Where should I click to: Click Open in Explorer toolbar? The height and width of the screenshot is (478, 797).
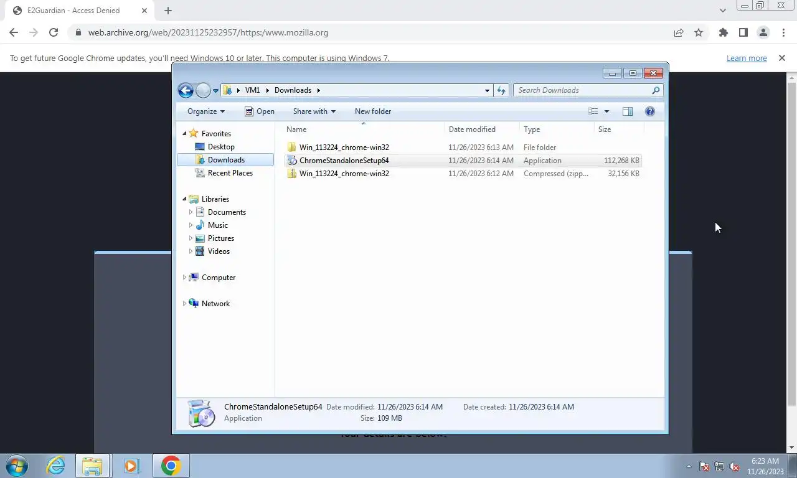coord(260,111)
